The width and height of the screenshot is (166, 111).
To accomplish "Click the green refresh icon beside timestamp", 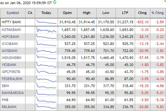I will click(55, 2).
